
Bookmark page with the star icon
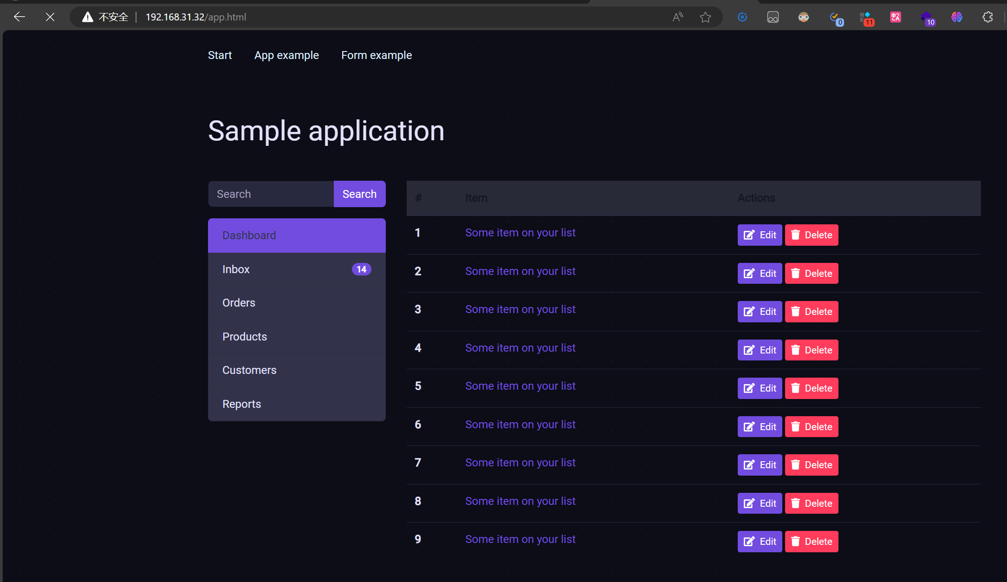705,17
